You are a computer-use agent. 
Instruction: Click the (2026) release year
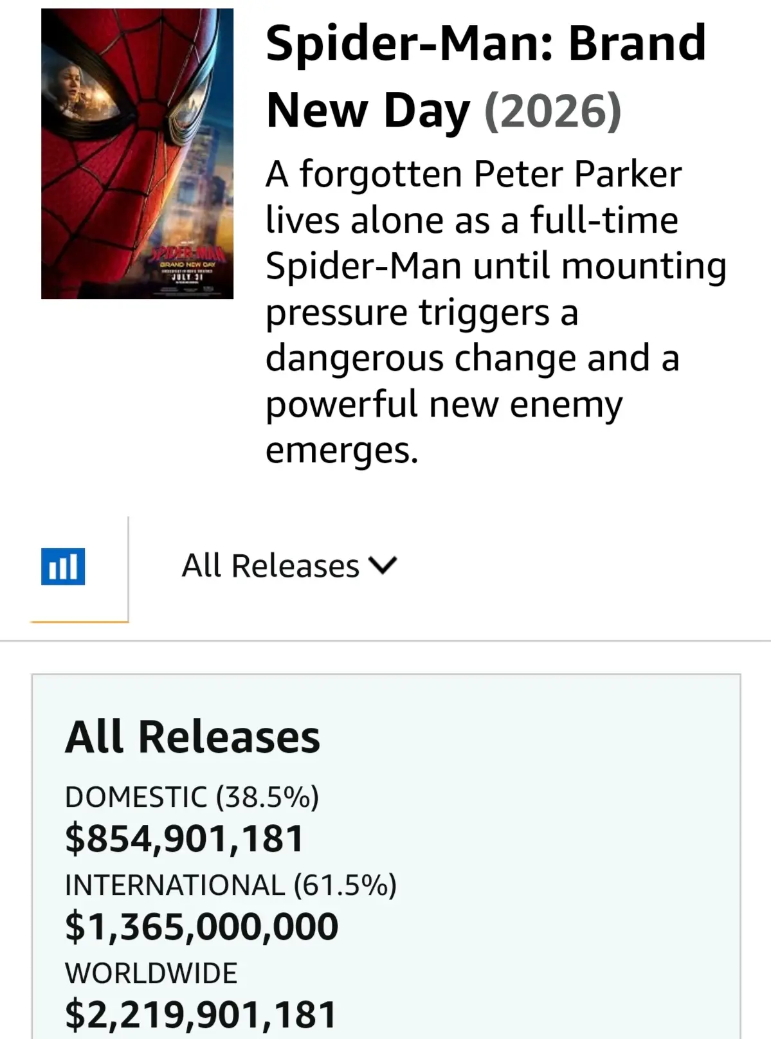(552, 111)
